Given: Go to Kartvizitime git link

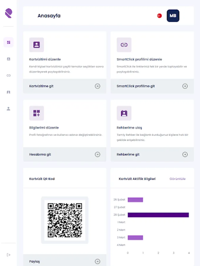Looking at the screenshot, I should (x=41, y=86).
